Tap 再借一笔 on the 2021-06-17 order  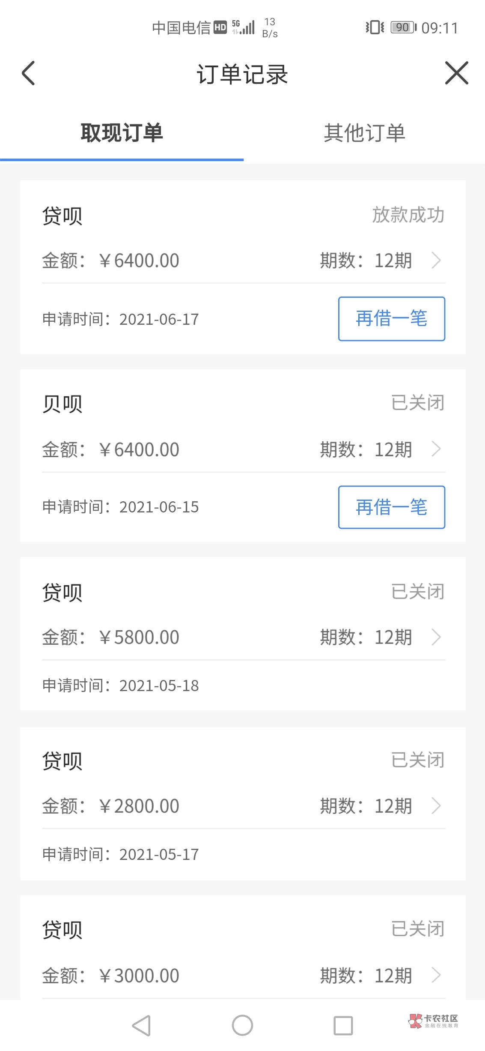pos(391,319)
